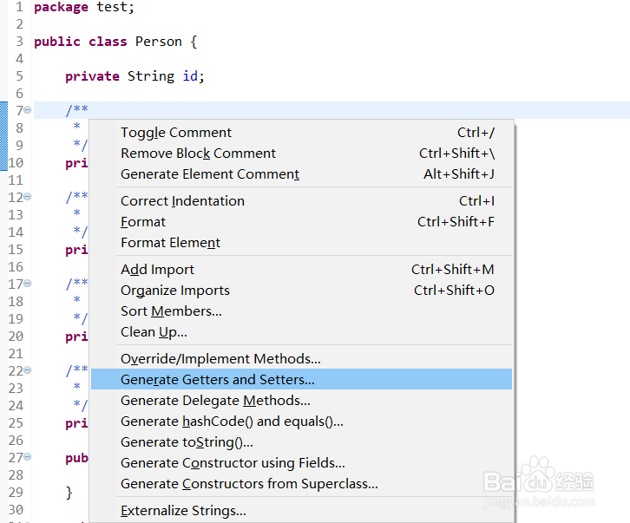Collapse the comment fold at line 7
The height and width of the screenshot is (523, 630).
pos(27,109)
